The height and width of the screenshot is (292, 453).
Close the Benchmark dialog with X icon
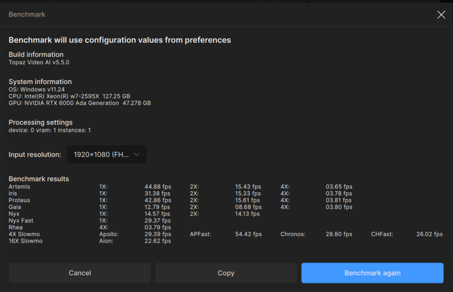pos(441,15)
